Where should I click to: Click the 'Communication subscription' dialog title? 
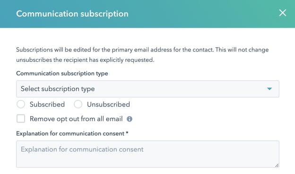pos(72,14)
